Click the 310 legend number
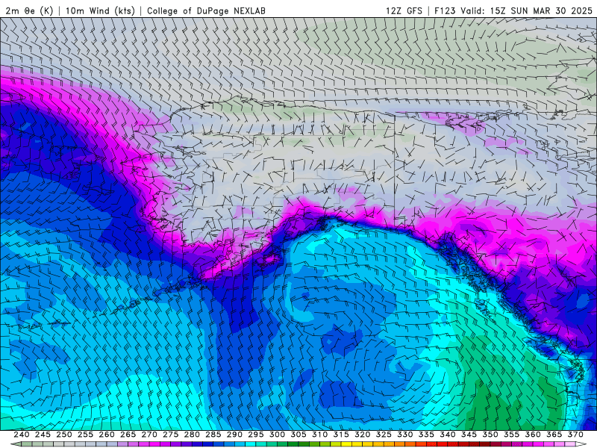This screenshot has height=448, width=597. pyautogui.click(x=320, y=435)
